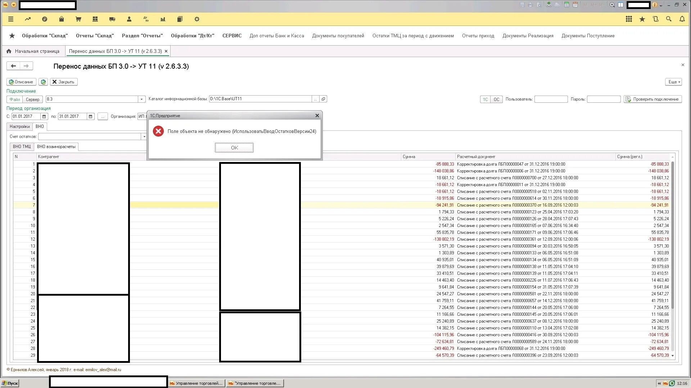This screenshot has width=691, height=388.
Task: Open the Настройки tab
Action: click(19, 126)
